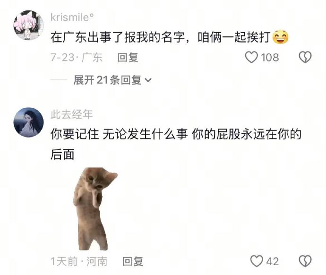The width and height of the screenshot is (326, 275).
Task: Expand 展开21条回复 thread
Action: click(x=112, y=80)
